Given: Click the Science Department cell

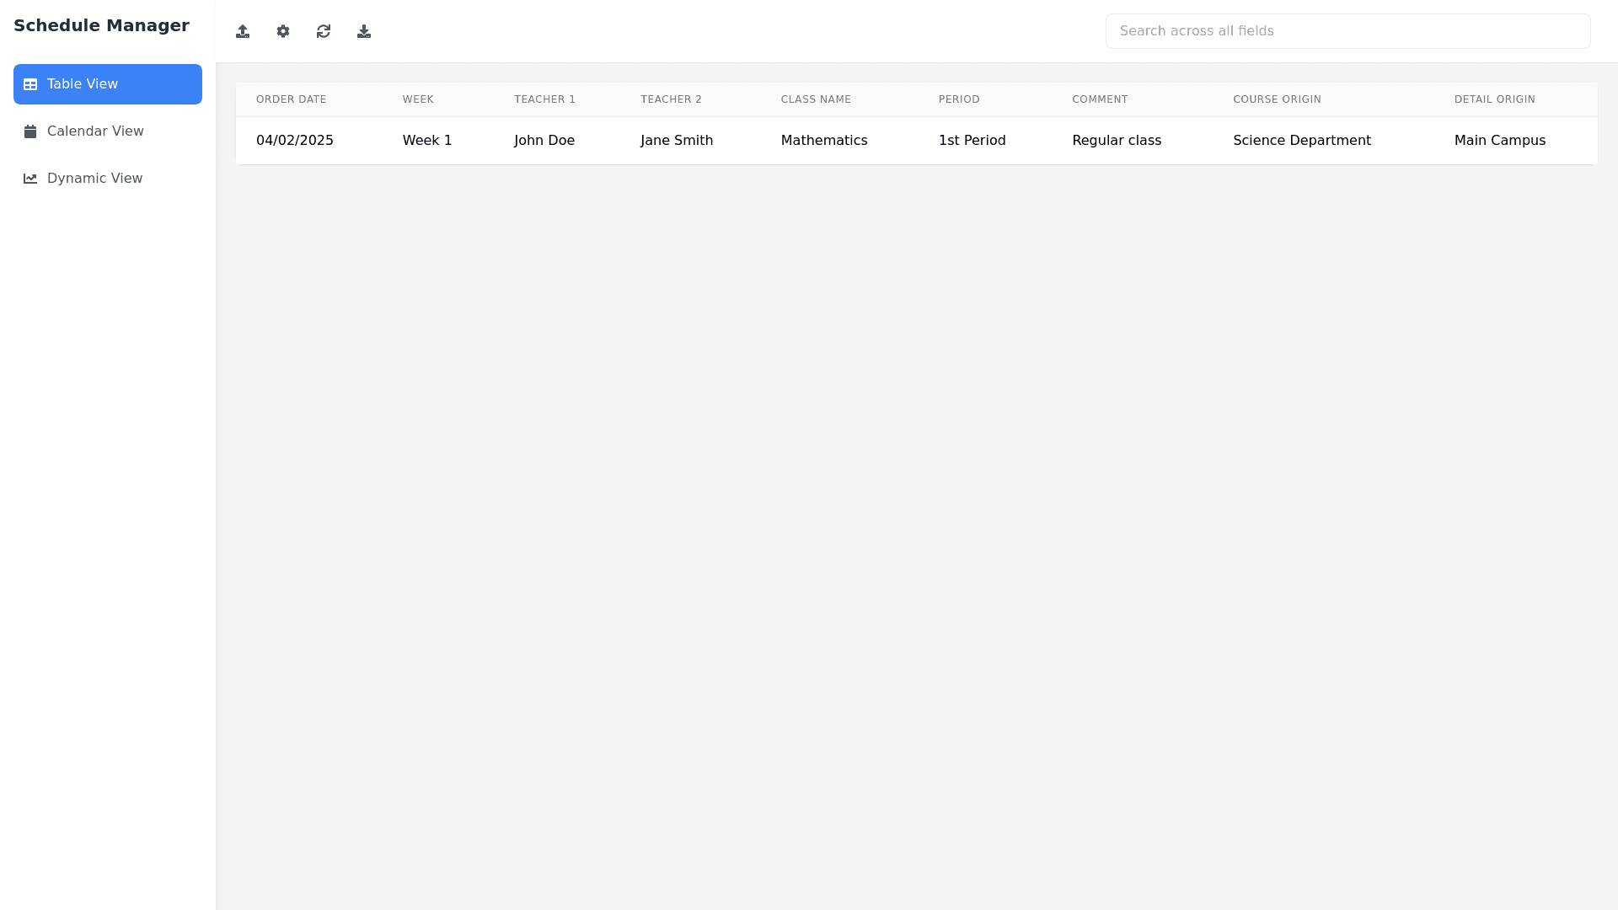Looking at the screenshot, I should (x=1301, y=141).
